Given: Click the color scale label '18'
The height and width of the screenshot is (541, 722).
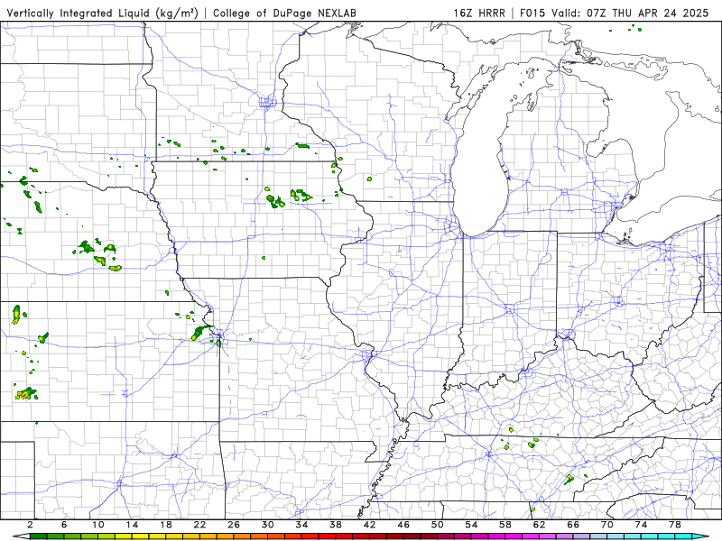Looking at the screenshot, I should pyautogui.click(x=166, y=525).
